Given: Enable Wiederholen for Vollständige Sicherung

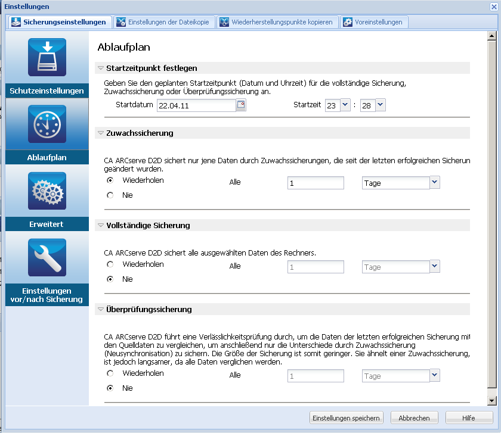Looking at the screenshot, I should [110, 264].
